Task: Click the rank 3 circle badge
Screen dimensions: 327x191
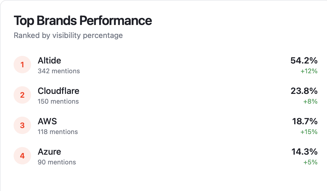Action: [22, 125]
